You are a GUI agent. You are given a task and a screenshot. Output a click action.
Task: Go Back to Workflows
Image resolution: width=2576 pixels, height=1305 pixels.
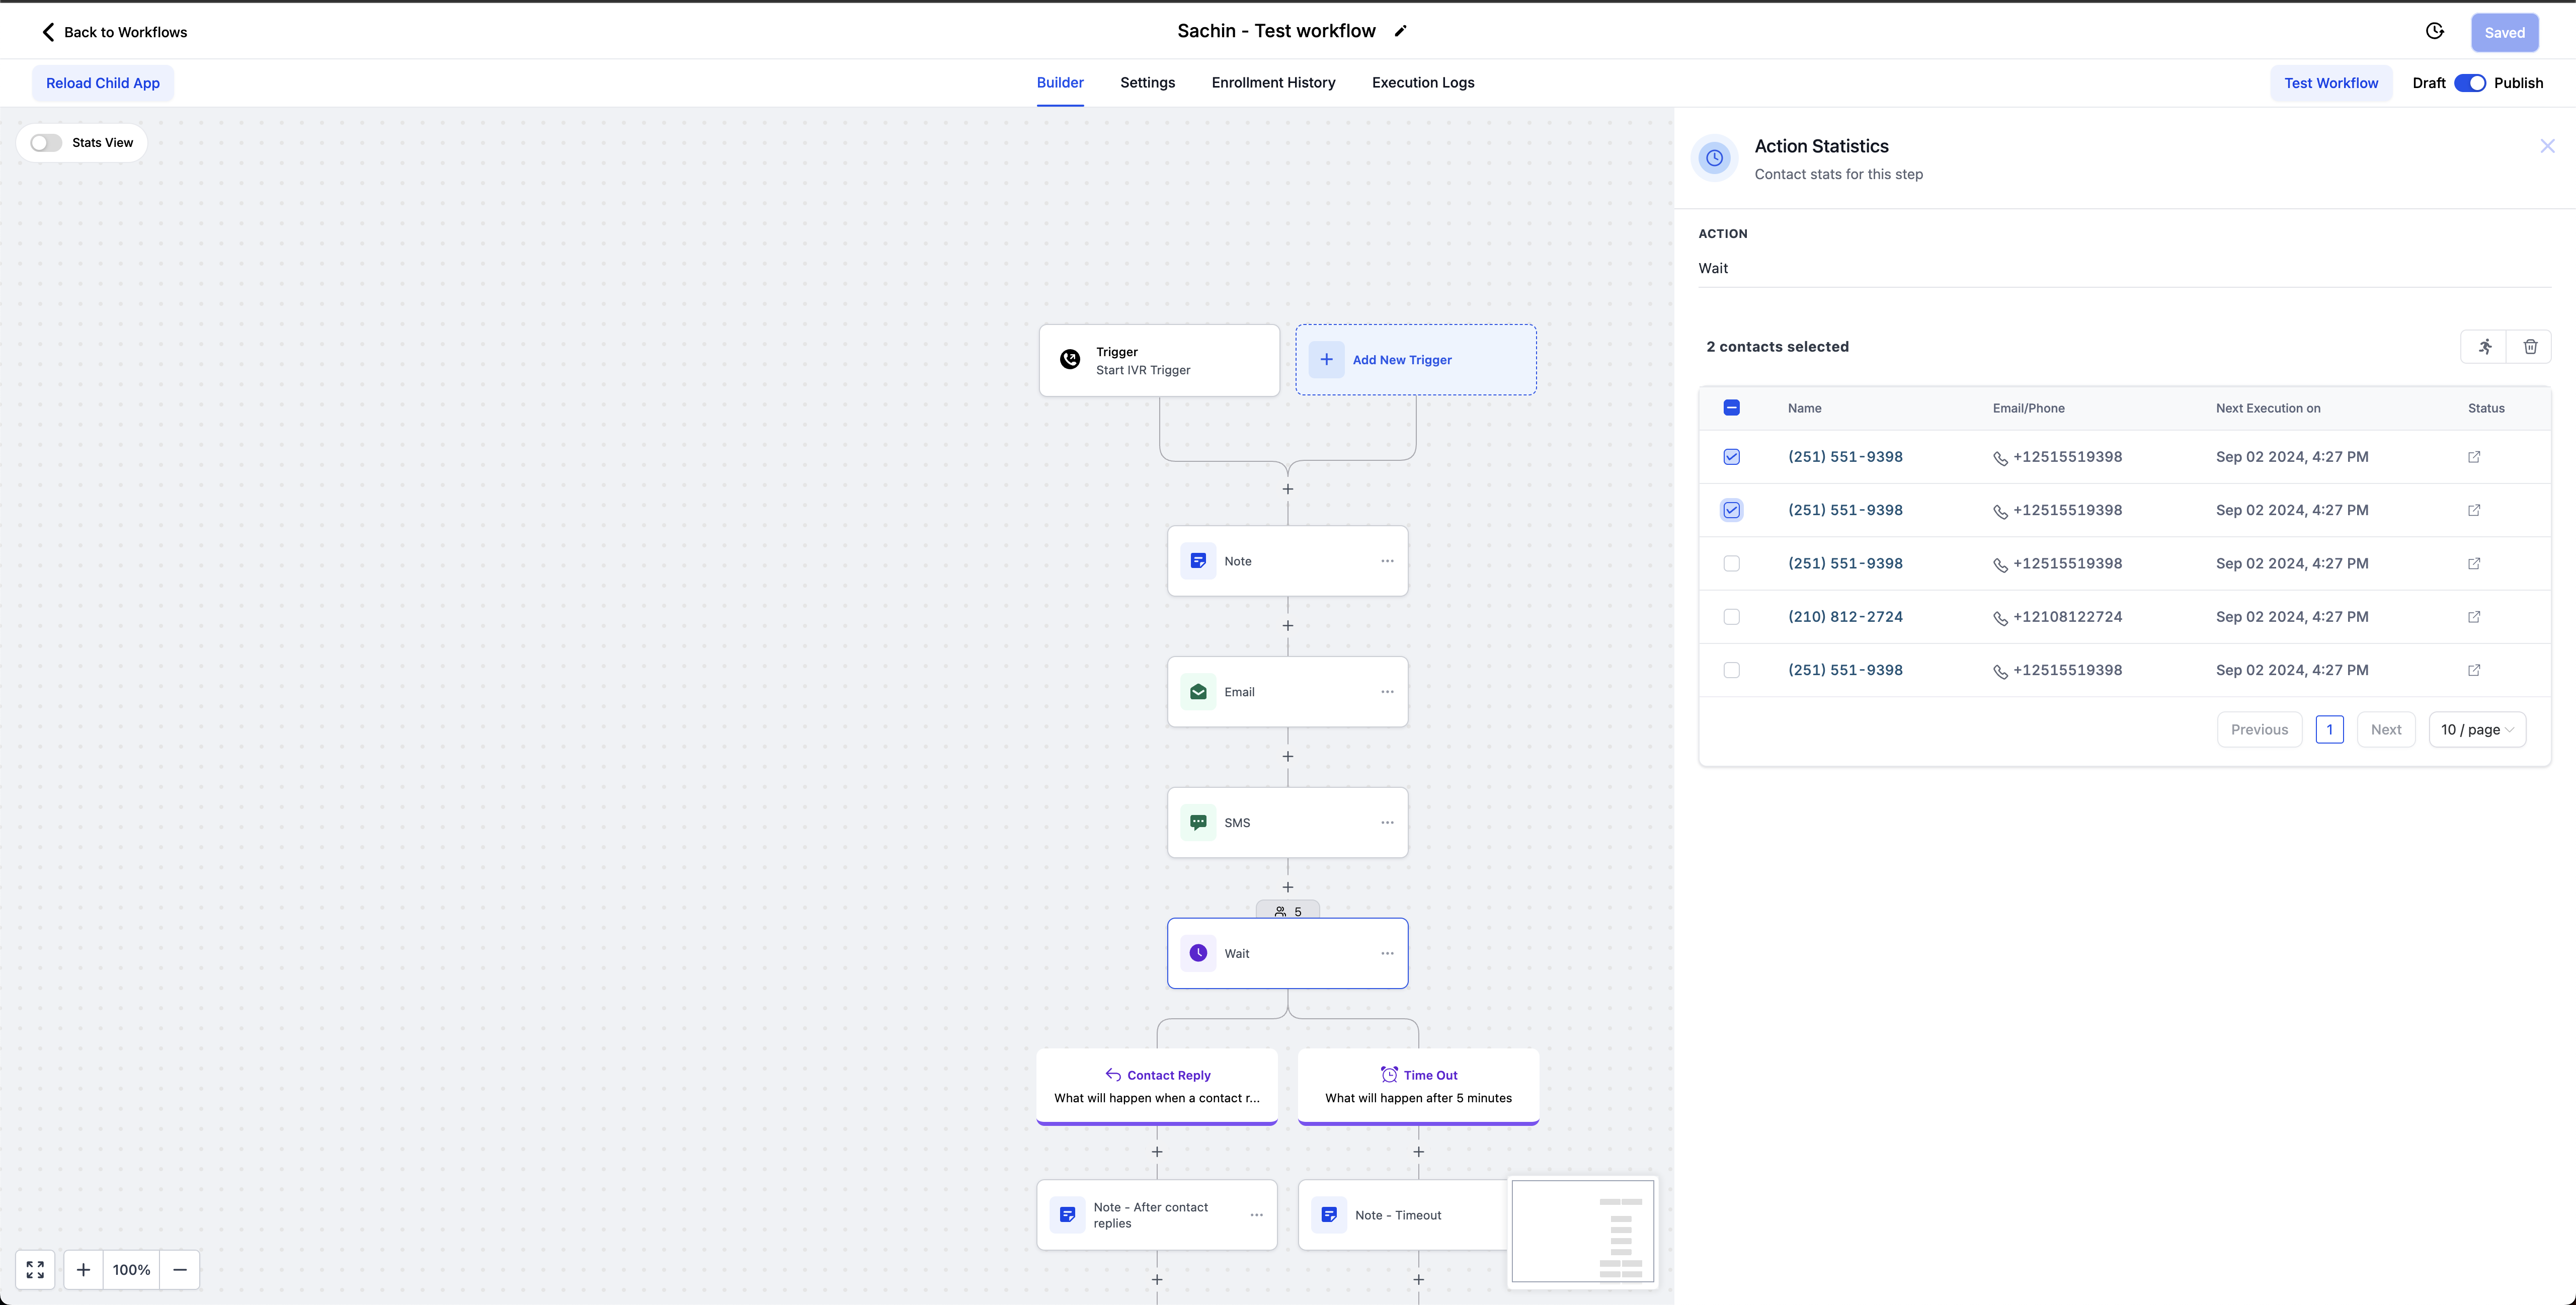(x=114, y=32)
